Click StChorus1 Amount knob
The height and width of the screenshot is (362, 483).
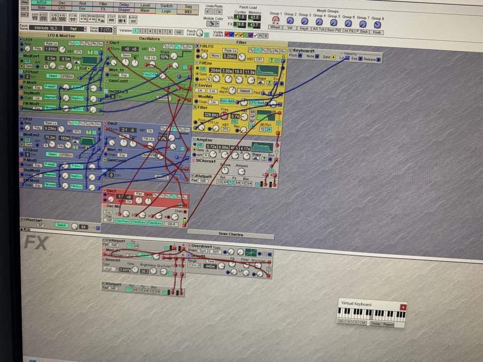[241, 172]
